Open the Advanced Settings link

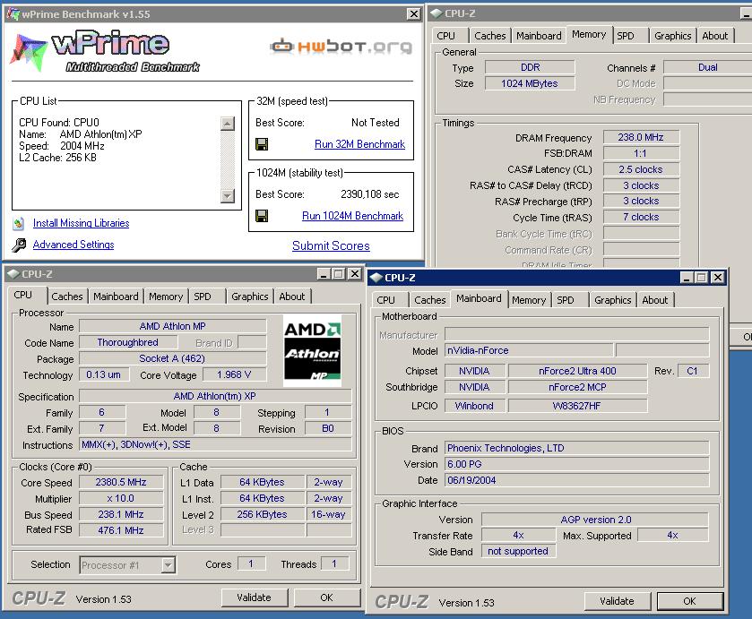pyautogui.click(x=73, y=245)
